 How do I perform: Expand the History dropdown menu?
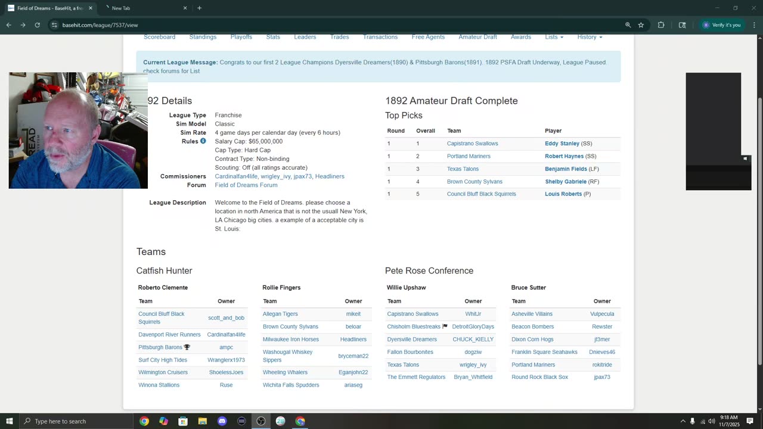click(590, 37)
